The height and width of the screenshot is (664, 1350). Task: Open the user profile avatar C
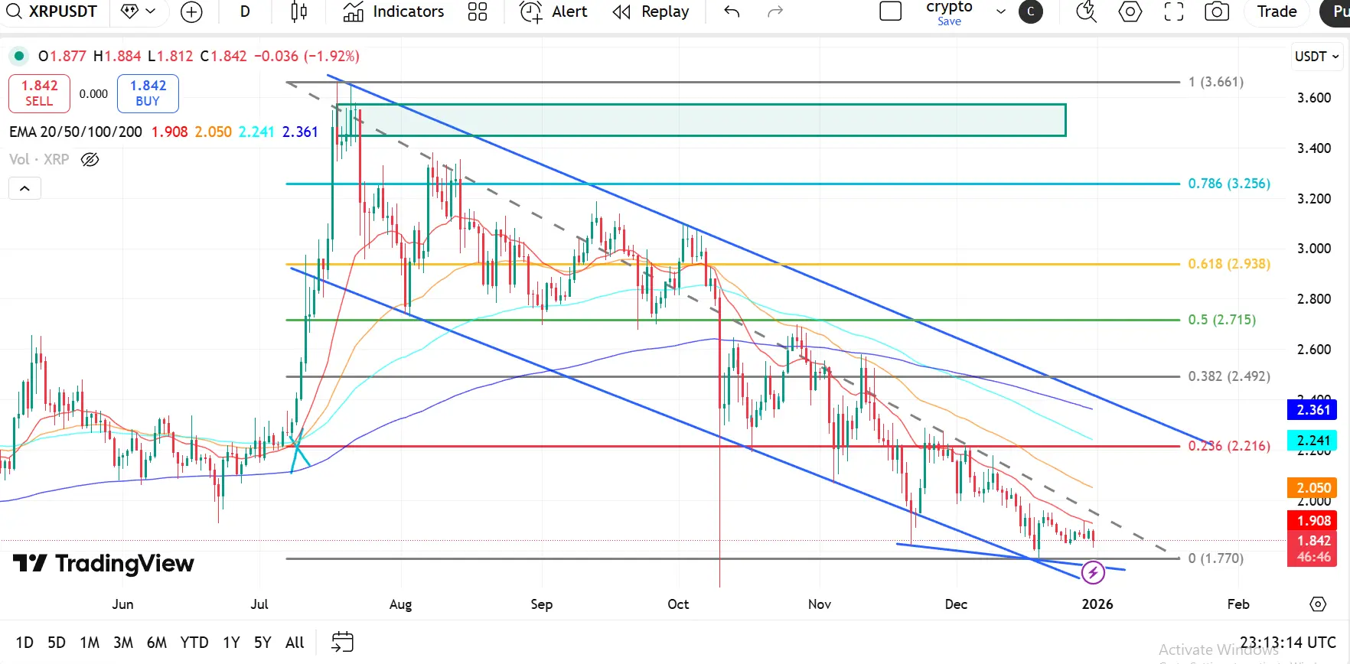click(x=1031, y=11)
